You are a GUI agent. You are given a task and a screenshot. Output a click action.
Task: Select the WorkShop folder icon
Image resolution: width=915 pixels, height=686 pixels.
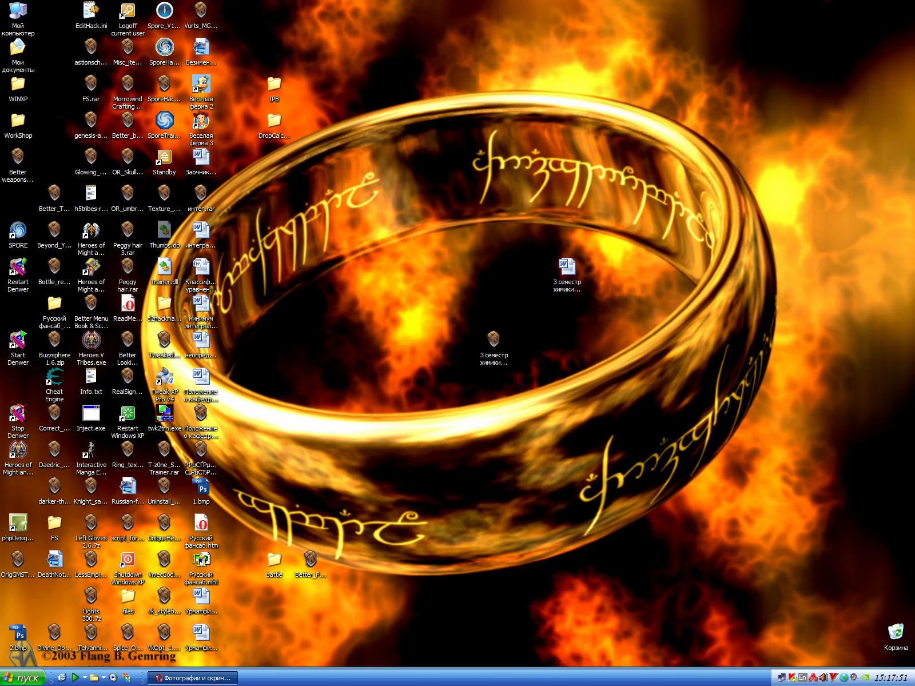(18, 125)
